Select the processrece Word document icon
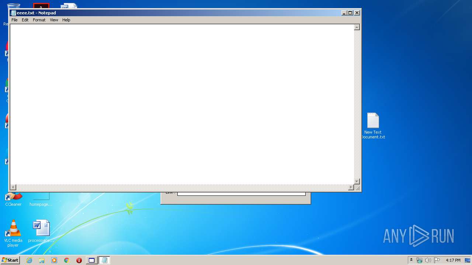The width and height of the screenshot is (472, 265). pos(41,231)
